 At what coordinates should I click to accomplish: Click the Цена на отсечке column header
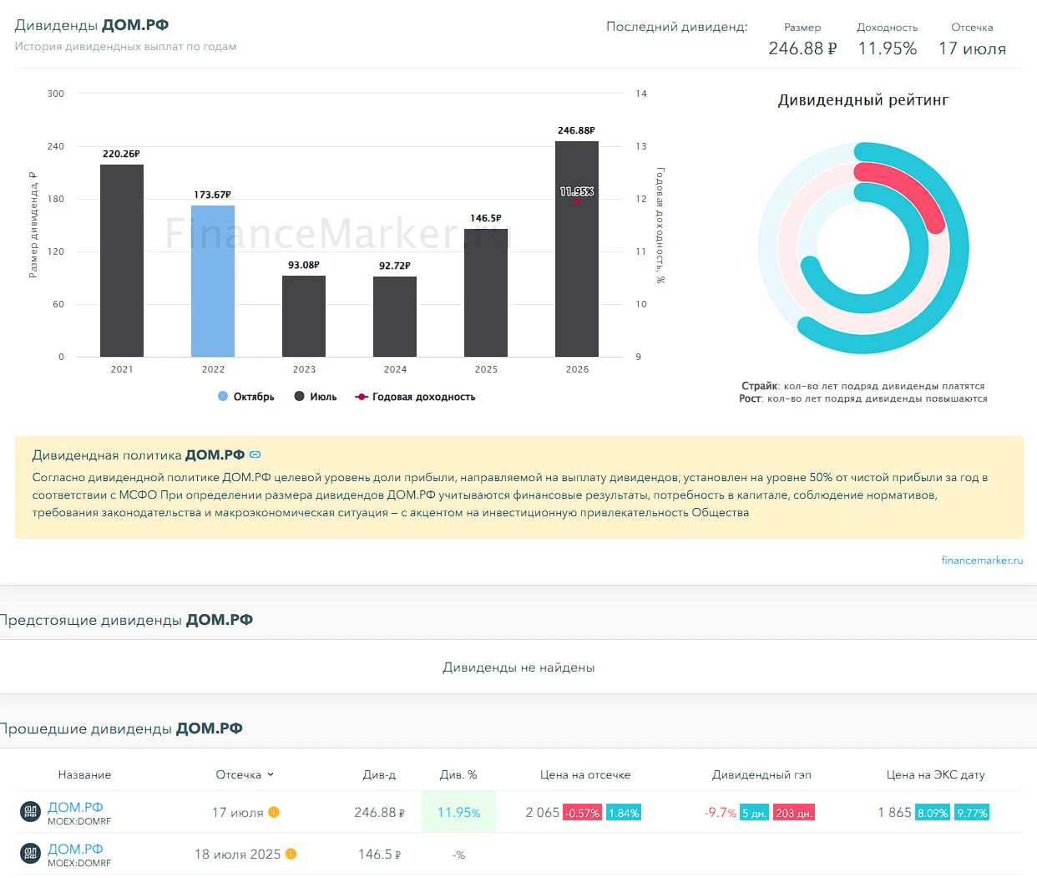(585, 774)
